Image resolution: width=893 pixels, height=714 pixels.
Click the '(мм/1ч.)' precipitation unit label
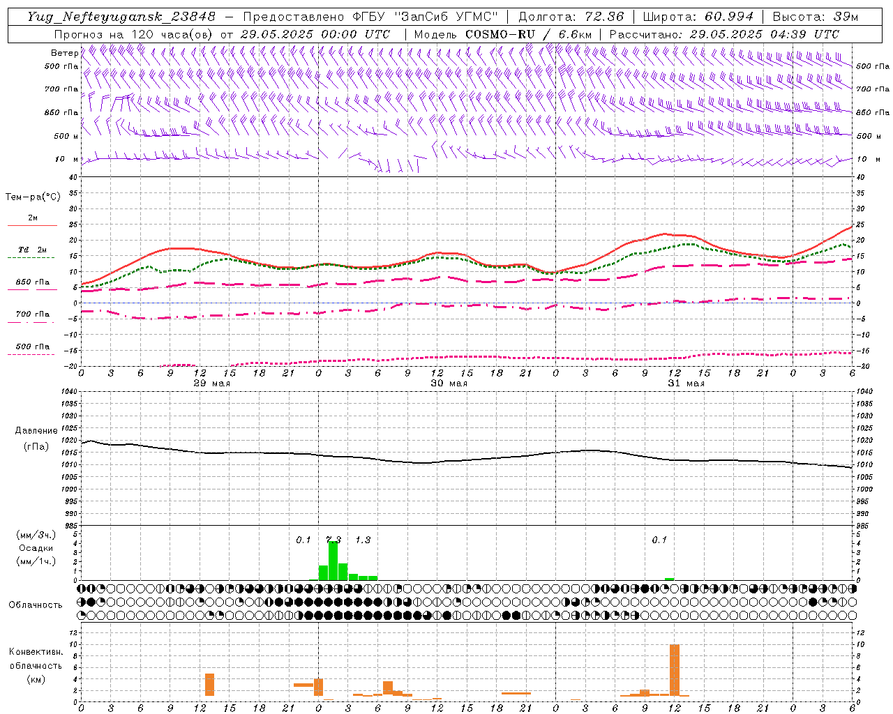pos(36,561)
